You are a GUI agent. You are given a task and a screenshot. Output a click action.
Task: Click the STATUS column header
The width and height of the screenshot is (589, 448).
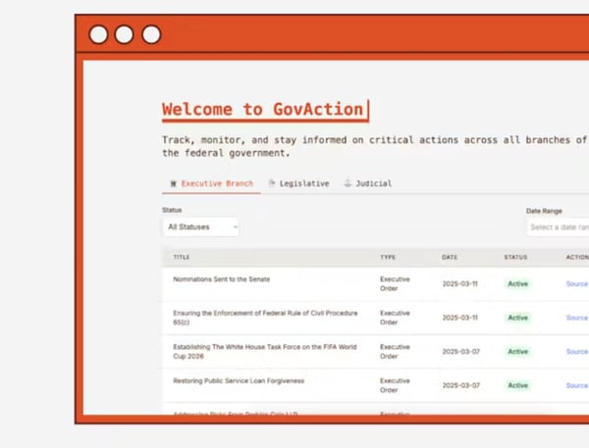pos(515,258)
